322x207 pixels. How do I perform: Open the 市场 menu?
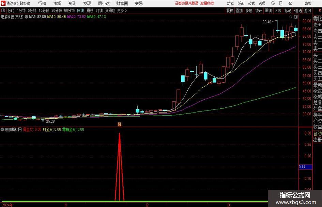[x=57, y=3]
